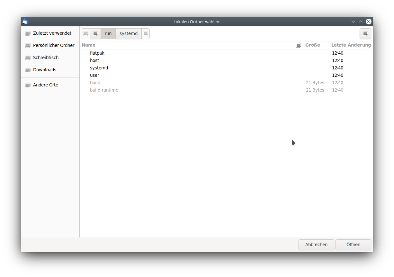Maximize the dialog with the up-chevron button
The width and height of the screenshot is (394, 277).
(361, 22)
